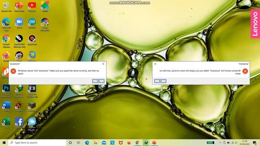Open the Word desktop shortcut
260x146 pixels.
click(6, 106)
